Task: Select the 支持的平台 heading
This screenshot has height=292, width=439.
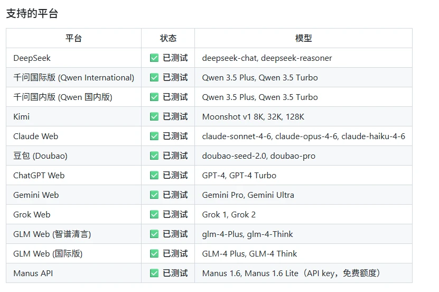Action: click(x=32, y=13)
